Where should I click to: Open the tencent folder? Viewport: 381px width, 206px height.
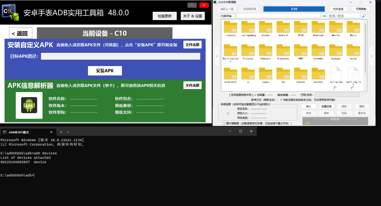pyautogui.click(x=301, y=74)
